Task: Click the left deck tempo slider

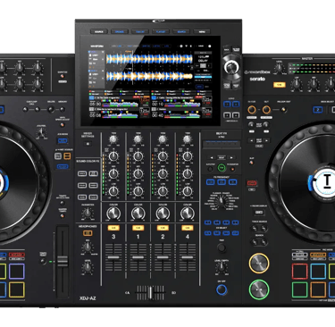Action: 63,261
